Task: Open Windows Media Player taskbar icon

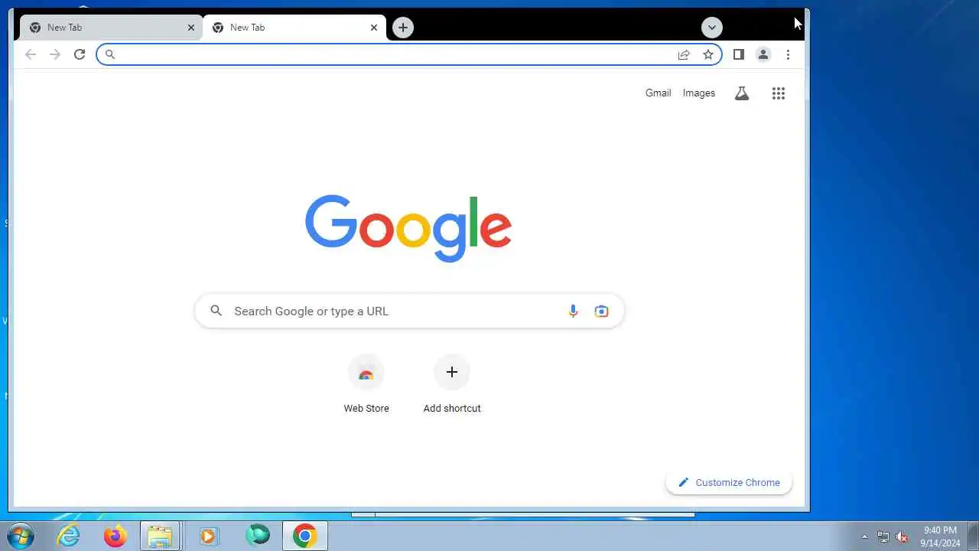Action: [x=208, y=536]
